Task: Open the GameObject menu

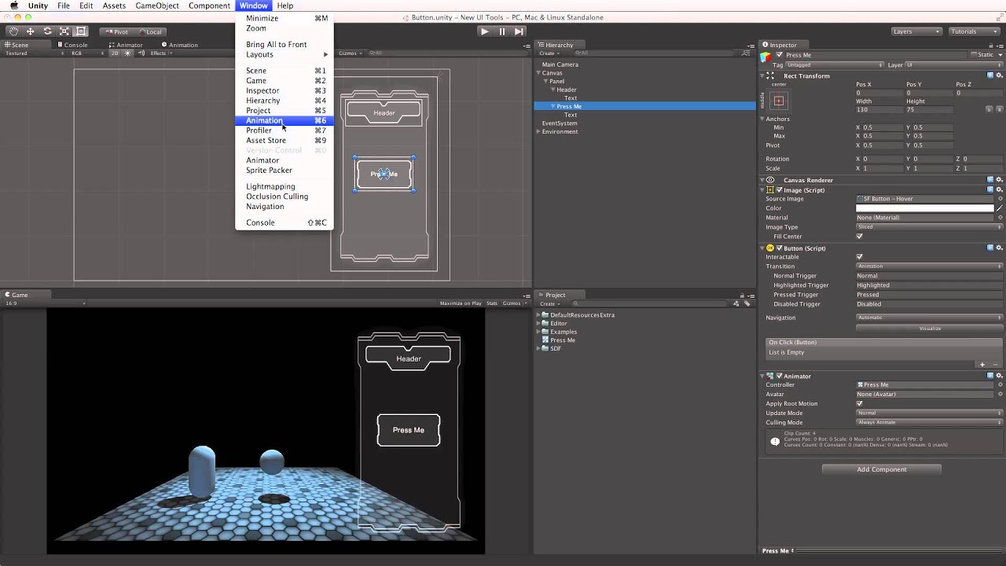Action: [x=157, y=6]
